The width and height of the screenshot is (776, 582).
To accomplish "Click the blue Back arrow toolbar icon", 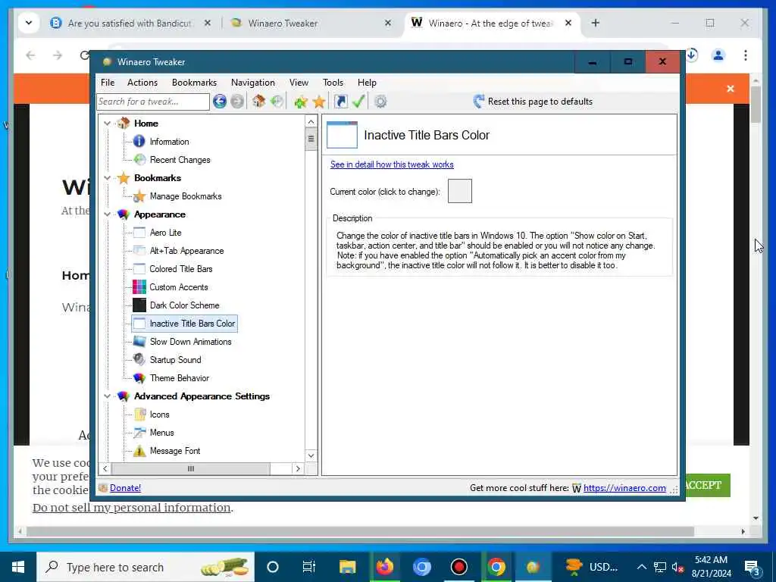I will click(220, 102).
